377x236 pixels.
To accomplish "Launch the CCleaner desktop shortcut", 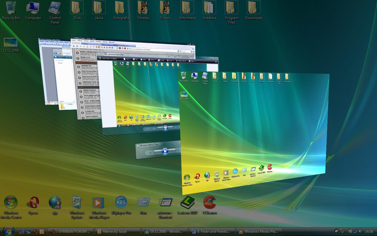I will point(210,205).
